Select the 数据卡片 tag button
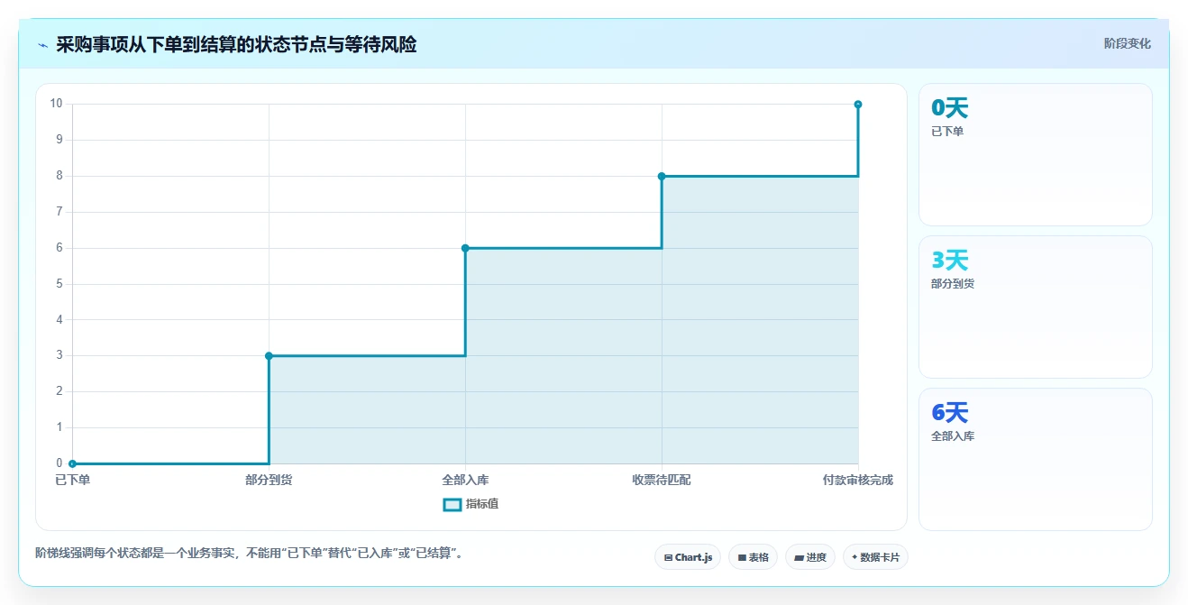Image resolution: width=1188 pixels, height=605 pixels. coord(875,557)
